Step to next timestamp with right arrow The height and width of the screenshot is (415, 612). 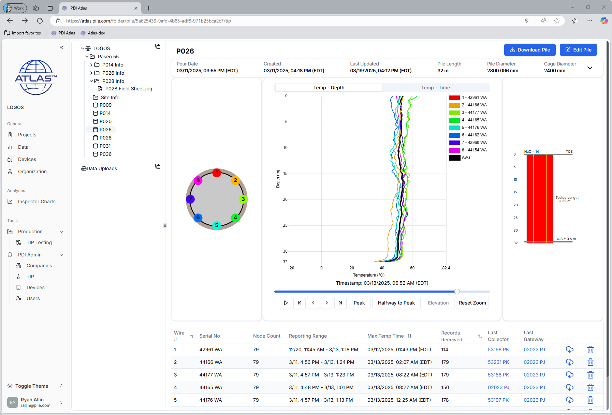point(326,303)
